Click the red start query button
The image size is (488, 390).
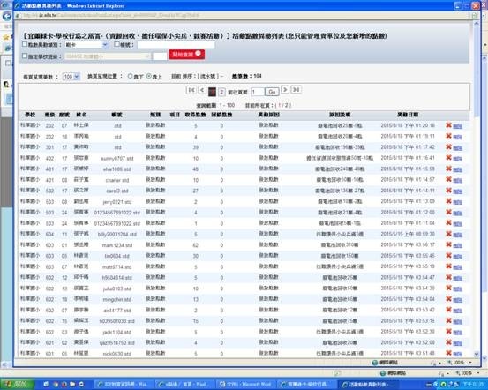click(187, 55)
